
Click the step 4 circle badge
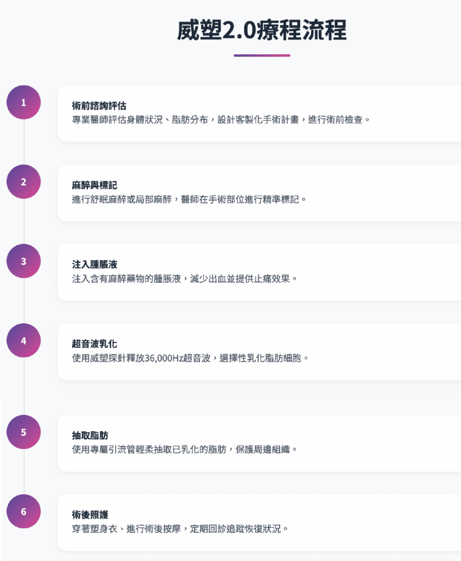point(24,341)
